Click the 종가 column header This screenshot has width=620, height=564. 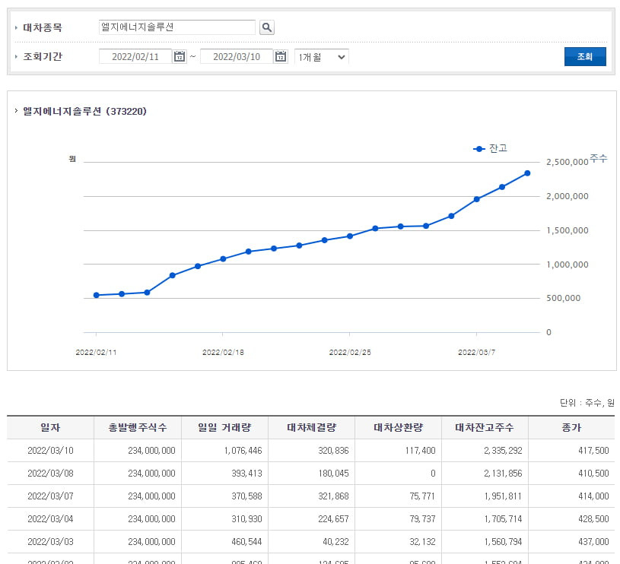click(571, 427)
